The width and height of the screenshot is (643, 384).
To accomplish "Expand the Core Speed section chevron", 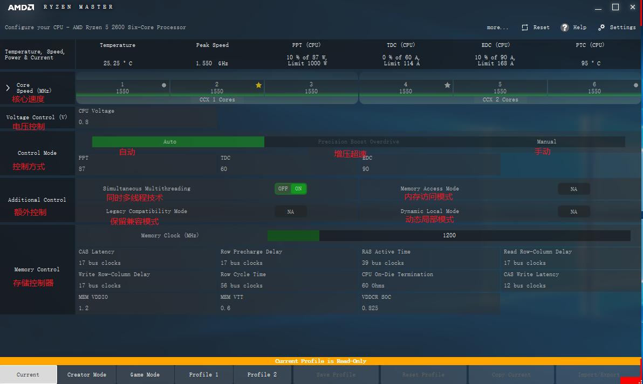I will [8, 88].
